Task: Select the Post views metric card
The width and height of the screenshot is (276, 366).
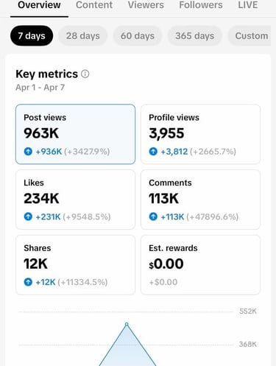Action: tap(75, 134)
